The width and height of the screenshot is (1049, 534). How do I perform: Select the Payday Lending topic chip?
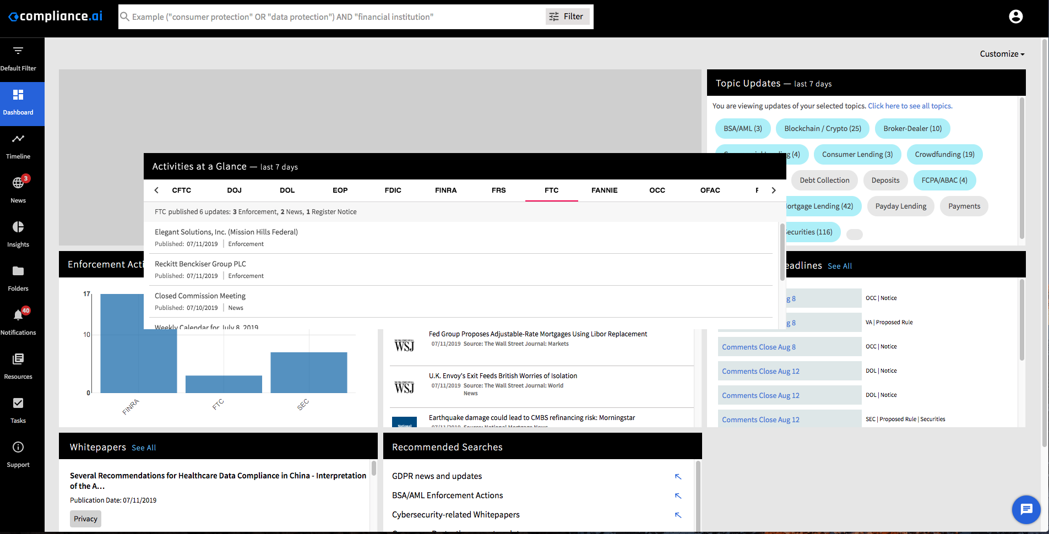(901, 206)
